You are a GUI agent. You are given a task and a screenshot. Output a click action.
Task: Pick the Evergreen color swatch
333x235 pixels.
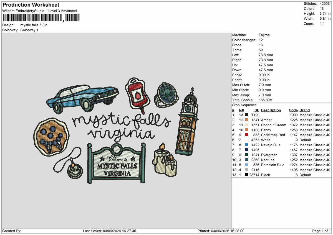(x=246, y=155)
